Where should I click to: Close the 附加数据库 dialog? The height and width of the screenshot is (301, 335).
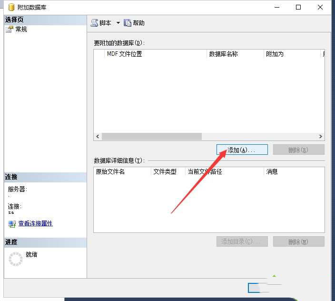click(320, 7)
